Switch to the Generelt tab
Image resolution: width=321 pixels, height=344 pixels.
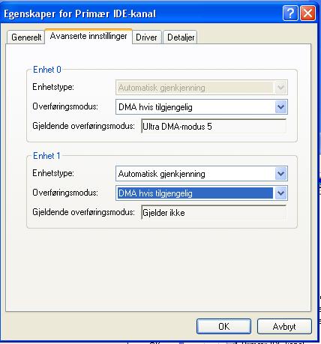[26, 37]
